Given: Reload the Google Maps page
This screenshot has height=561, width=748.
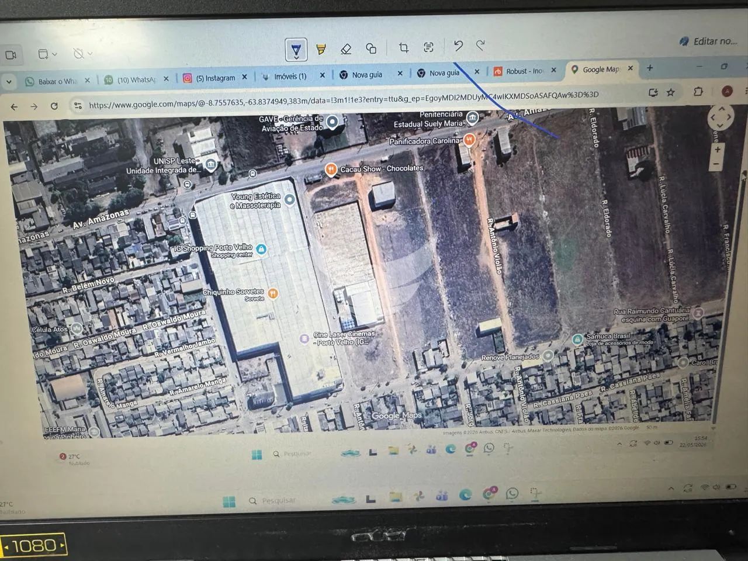Looking at the screenshot, I should (x=54, y=106).
